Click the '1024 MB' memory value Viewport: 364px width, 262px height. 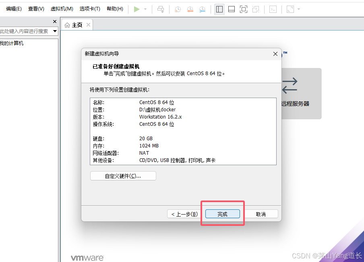[149, 146]
